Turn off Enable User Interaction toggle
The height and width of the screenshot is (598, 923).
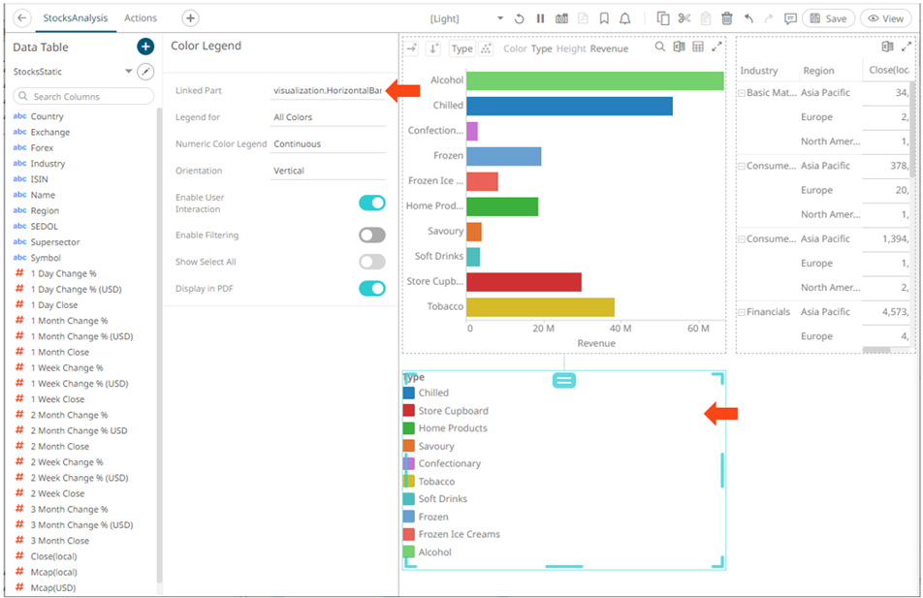(371, 203)
